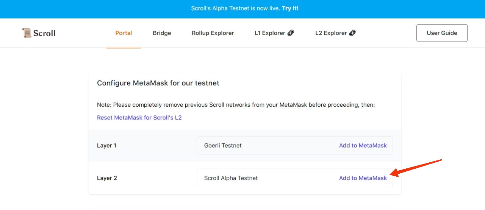Click "Scroll's Alpha Testnet is now live" banner text

click(x=236, y=8)
